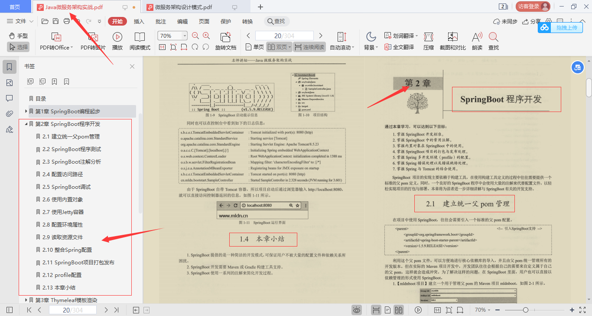This screenshot has width=592, height=316.
Task: Open 截图和对比 screenshot compare tool
Action: (453, 42)
